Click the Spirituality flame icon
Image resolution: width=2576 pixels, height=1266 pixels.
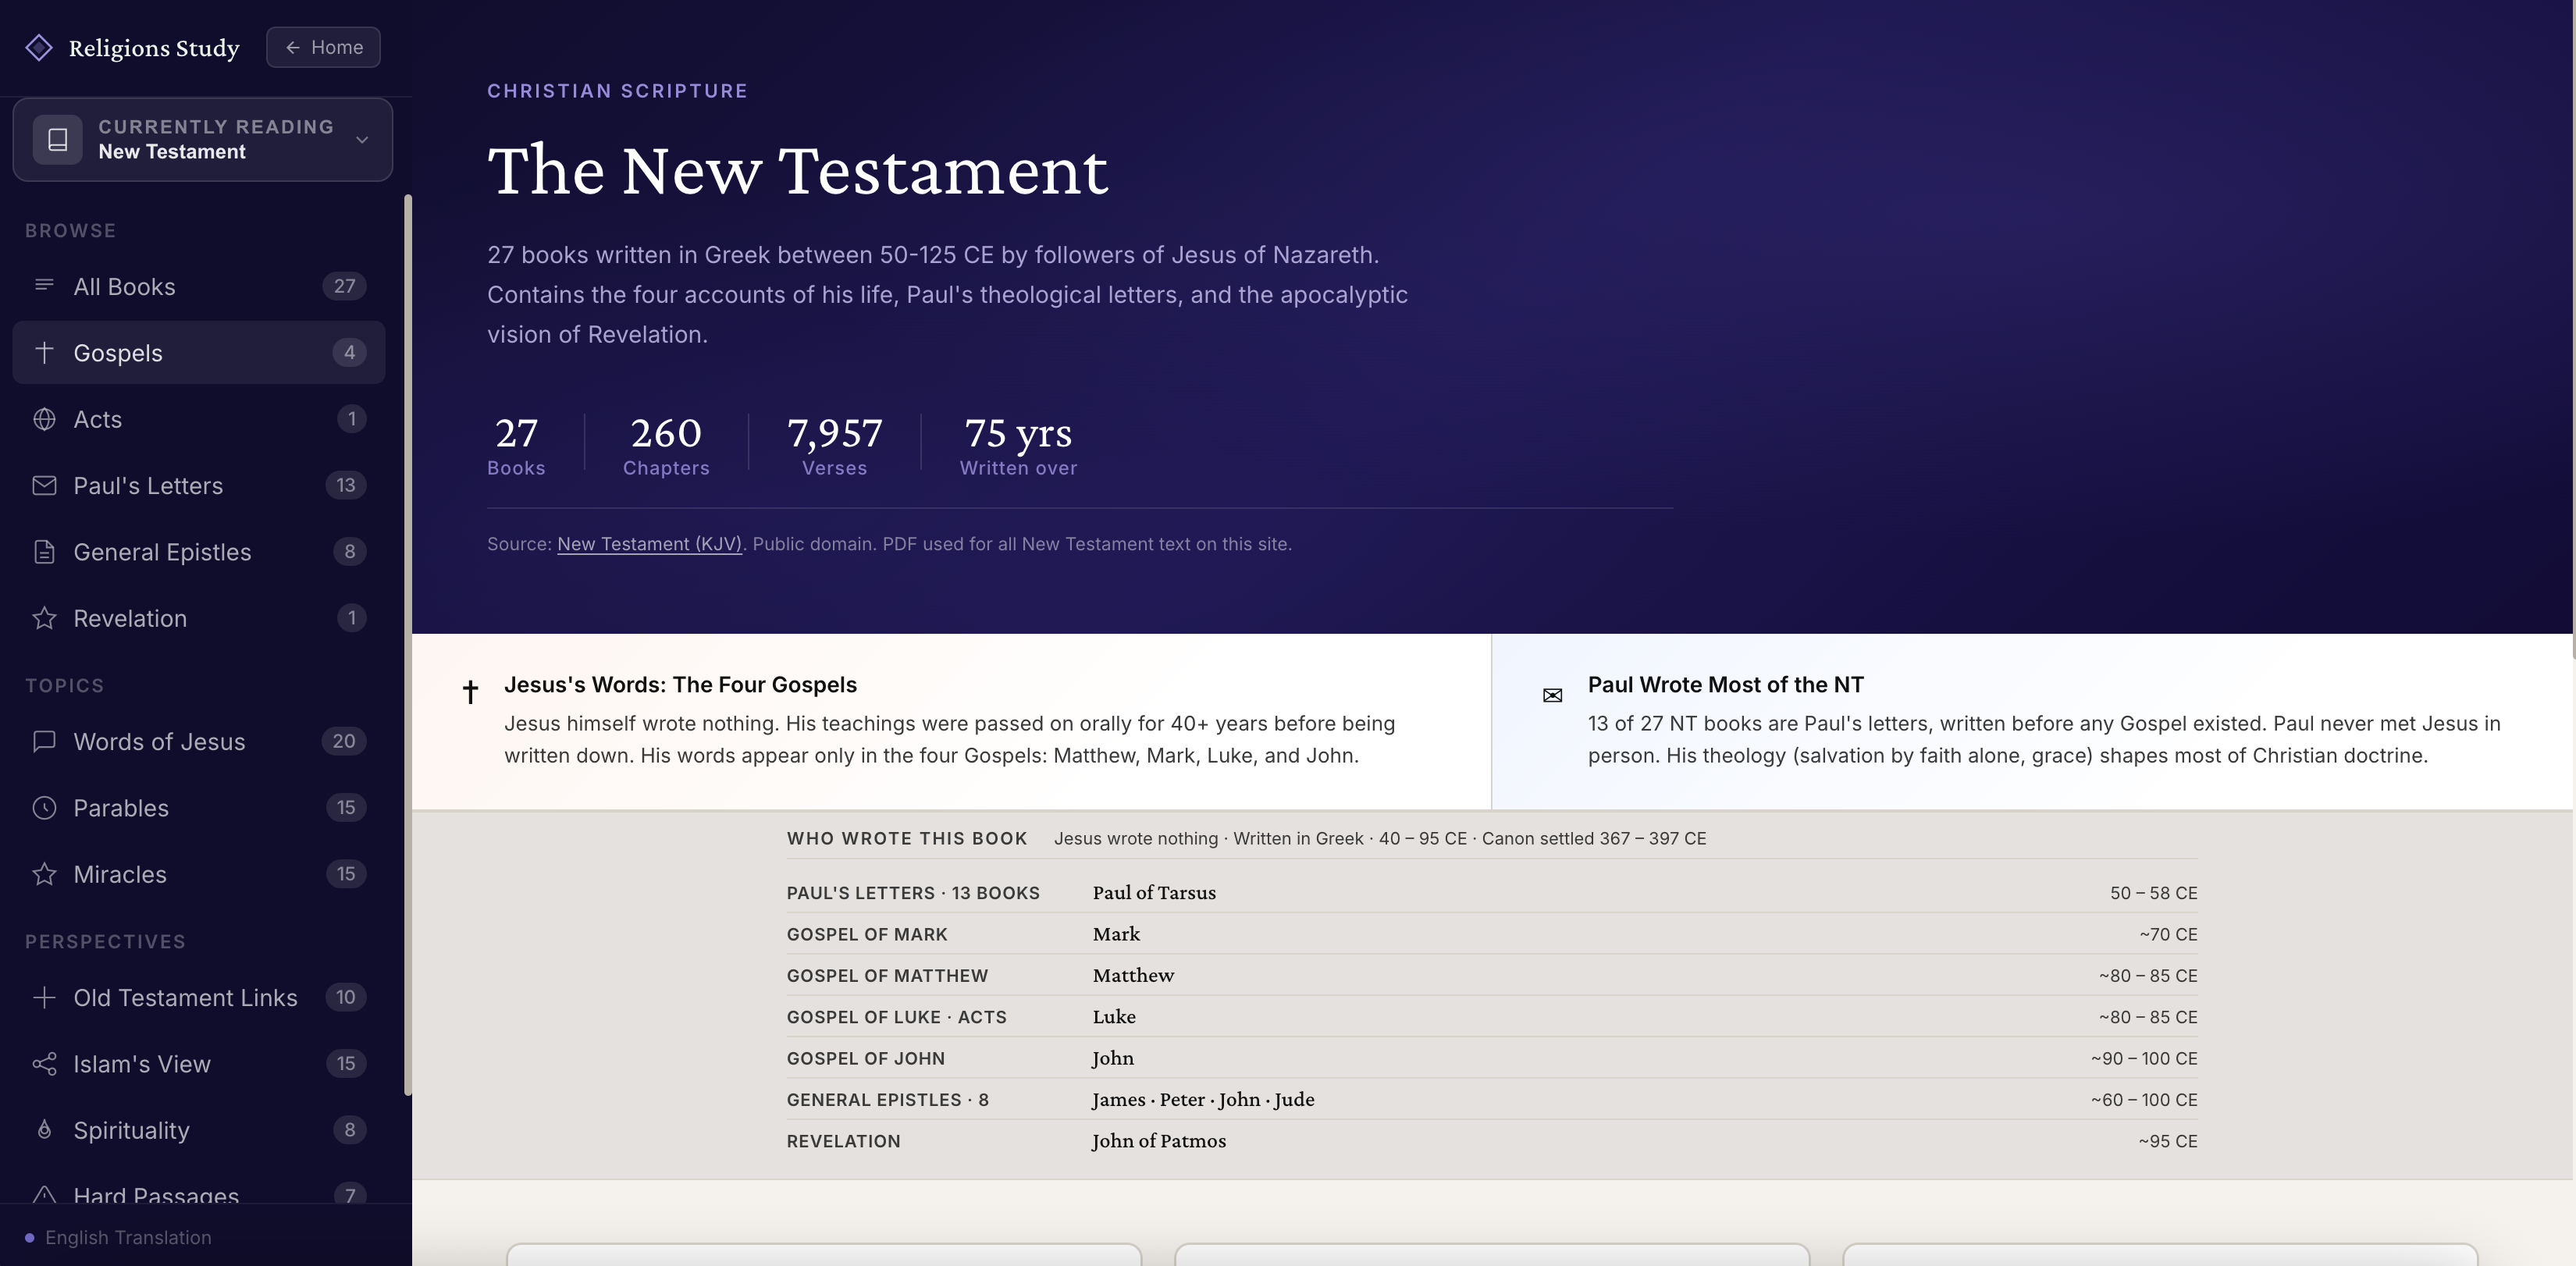(44, 1130)
